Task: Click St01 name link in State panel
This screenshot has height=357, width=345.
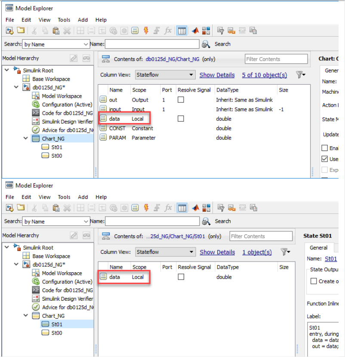Action: coord(331,259)
